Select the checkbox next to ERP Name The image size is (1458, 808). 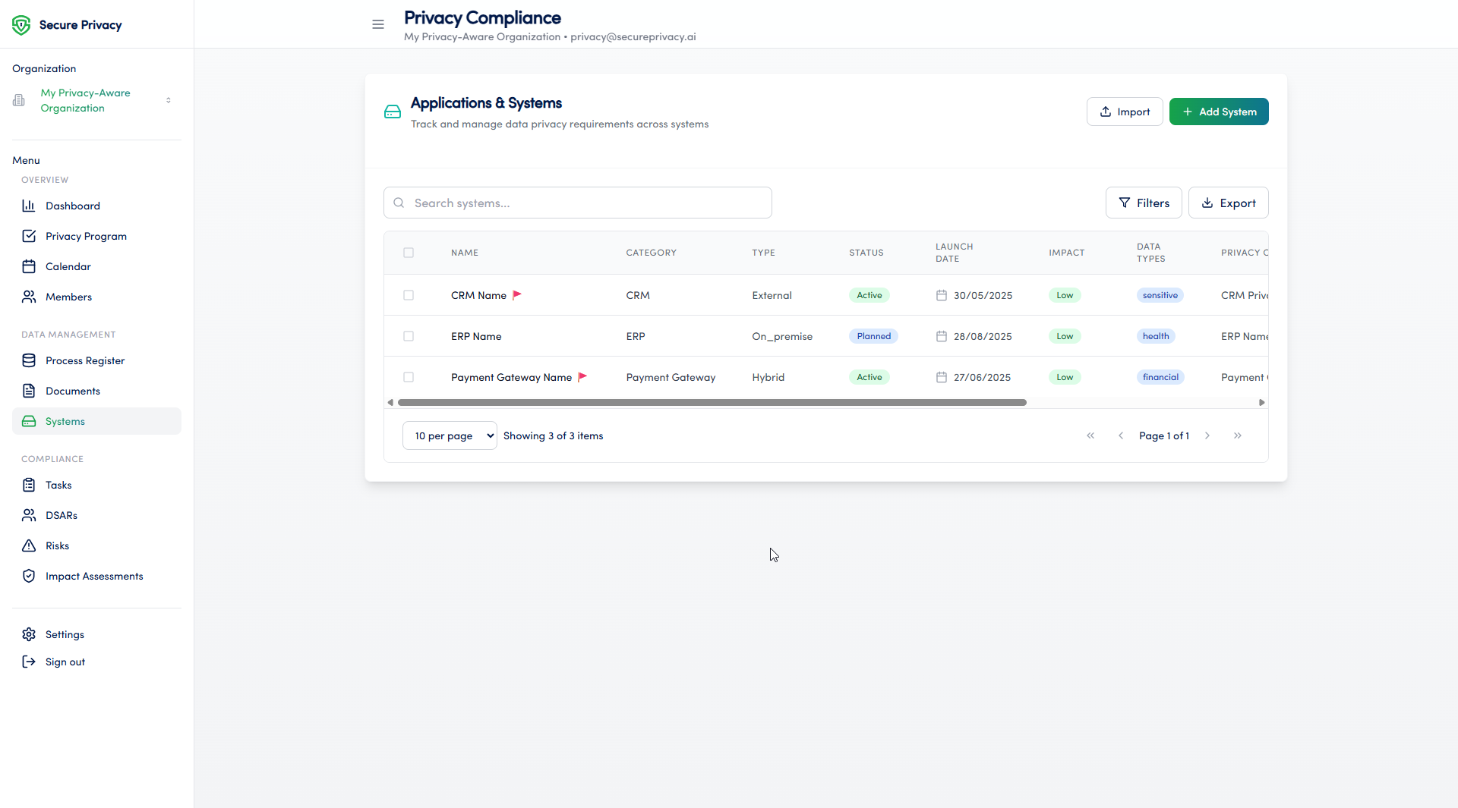409,336
